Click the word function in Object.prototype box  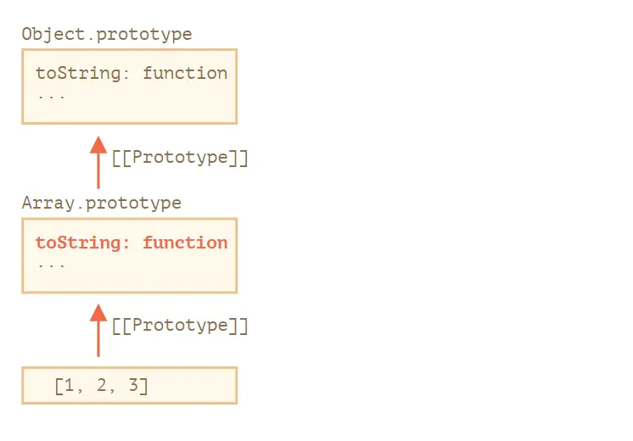[185, 74]
